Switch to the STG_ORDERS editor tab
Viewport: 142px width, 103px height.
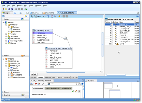[49, 13]
